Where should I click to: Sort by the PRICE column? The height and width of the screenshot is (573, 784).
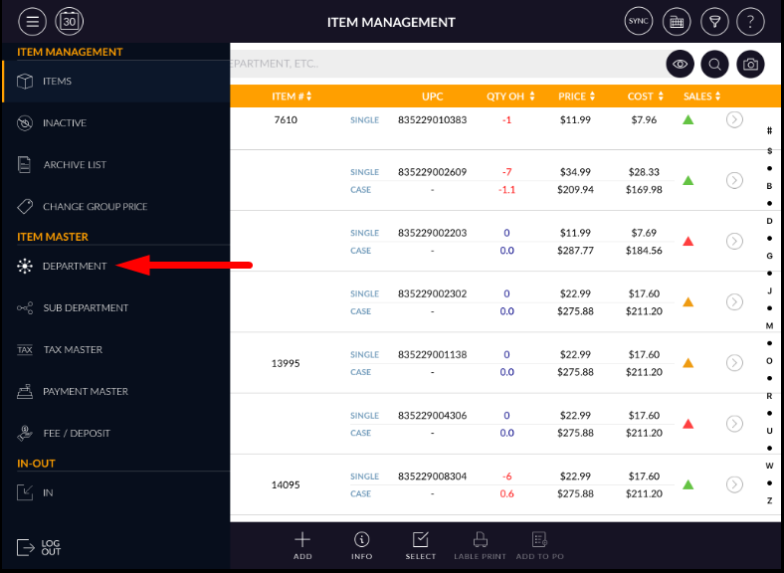pos(577,96)
